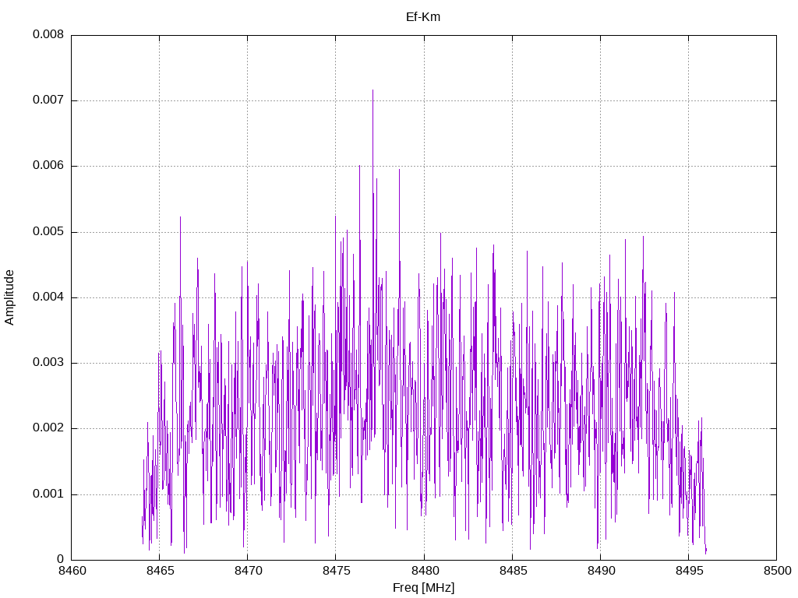Select the 'Amplitude' y-axis label
This screenshot has width=798, height=598.
pos(9,297)
